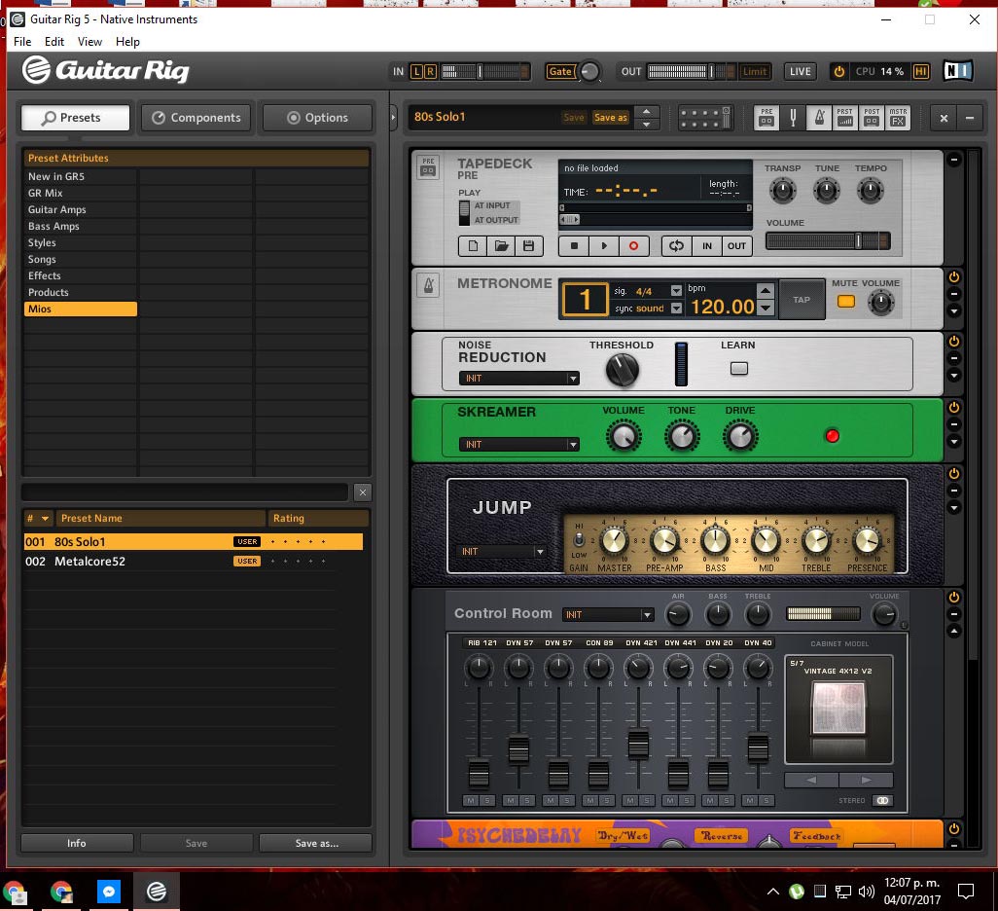The height and width of the screenshot is (911, 998).
Task: Set the Tapedeck loop IN point
Action: (x=707, y=246)
